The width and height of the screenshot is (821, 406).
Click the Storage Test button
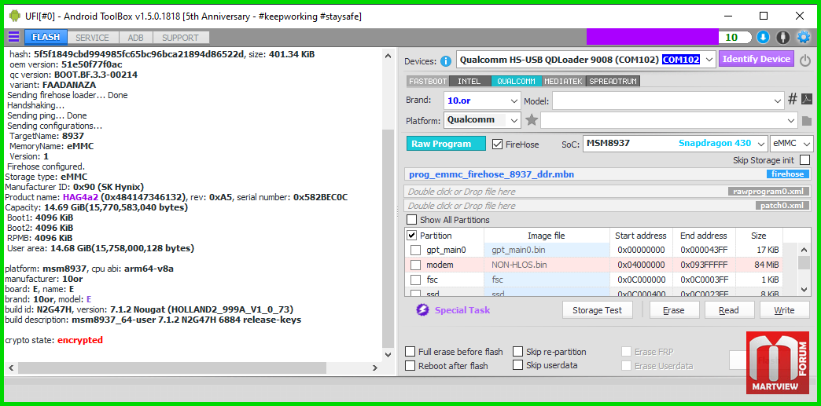(597, 309)
